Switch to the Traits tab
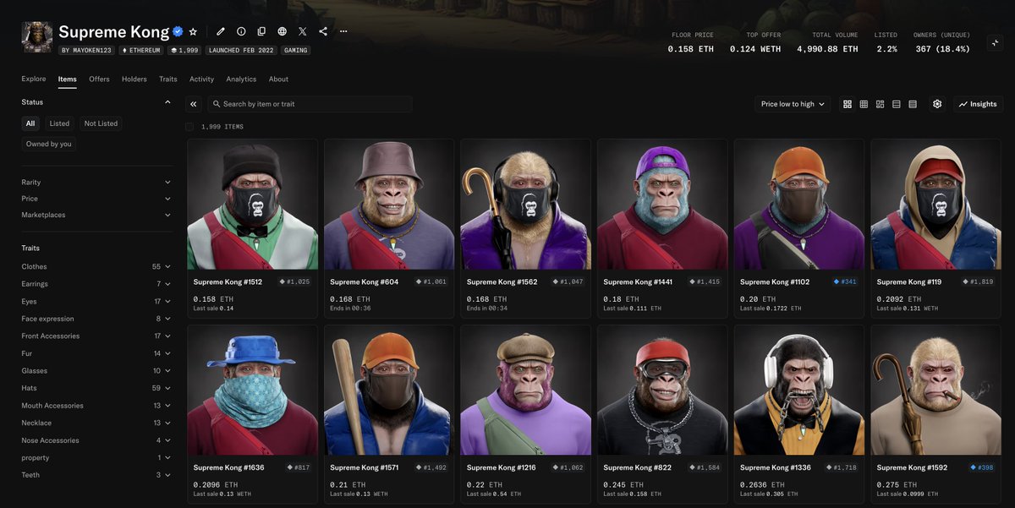 point(168,79)
